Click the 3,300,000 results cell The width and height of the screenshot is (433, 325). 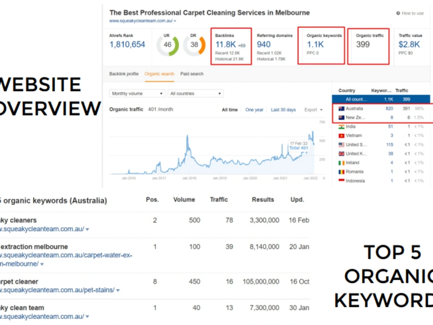[264, 220]
